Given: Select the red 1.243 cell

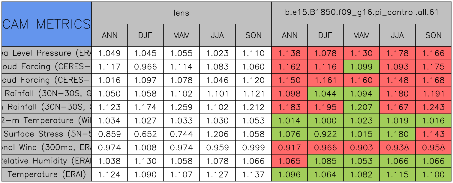Looking at the screenshot, I should coord(433,107).
